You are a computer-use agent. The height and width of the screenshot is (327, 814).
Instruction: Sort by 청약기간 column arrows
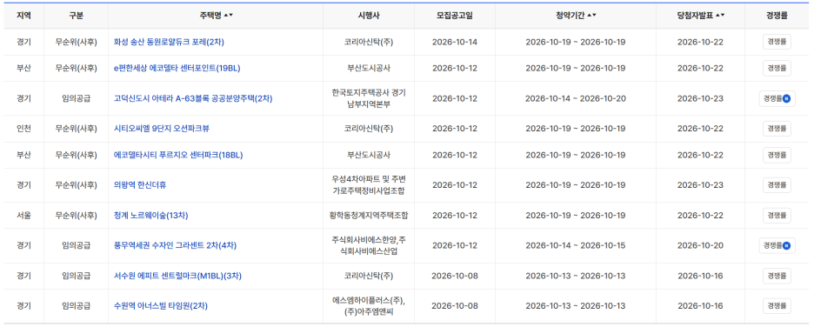click(591, 16)
